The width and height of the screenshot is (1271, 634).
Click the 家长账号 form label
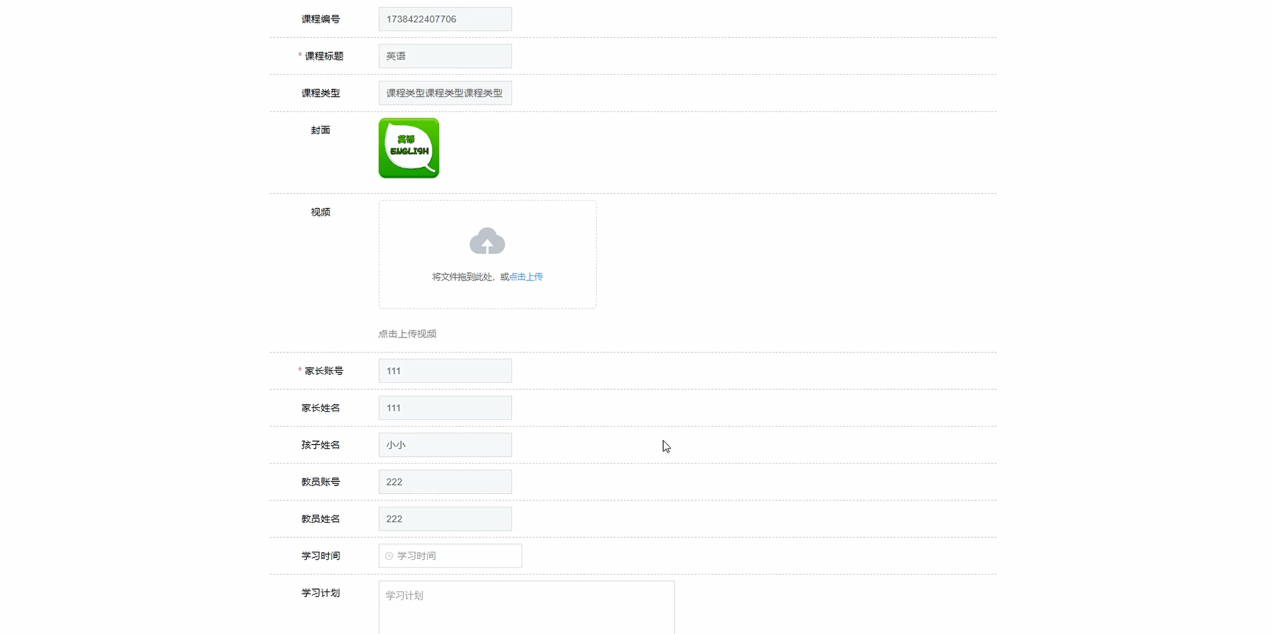[x=323, y=371]
